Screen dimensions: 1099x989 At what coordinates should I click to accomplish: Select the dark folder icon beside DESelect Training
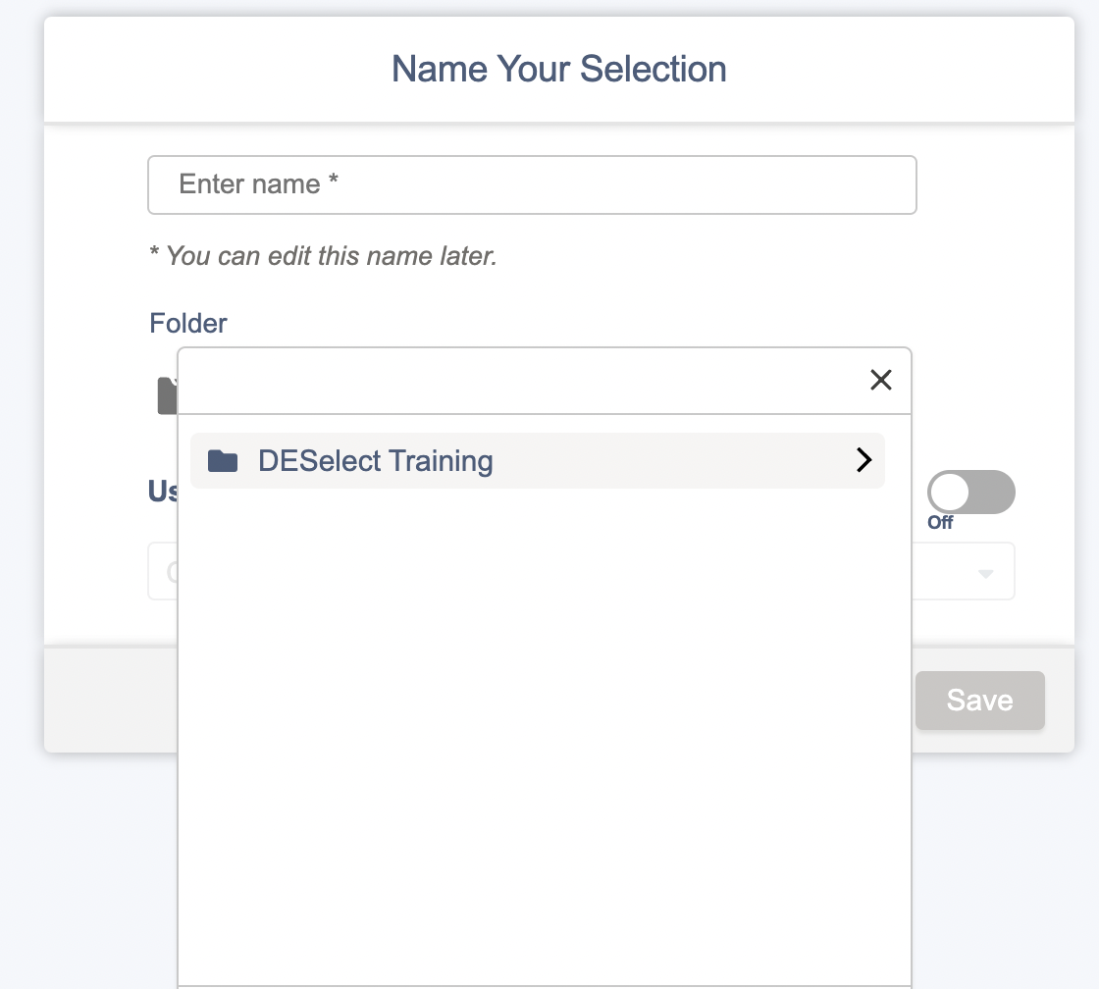point(223,461)
